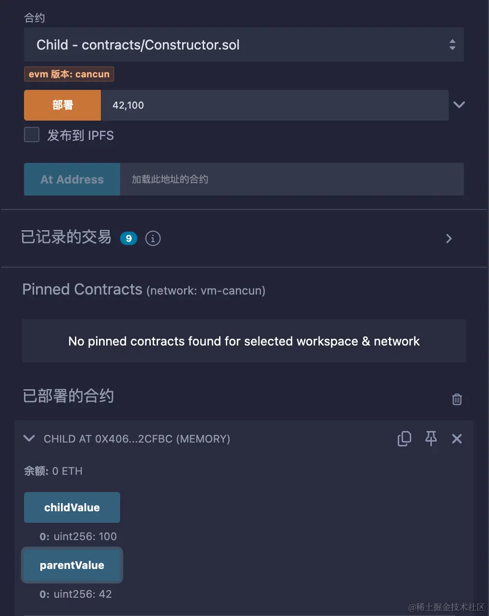
Task: Click the At Address button
Action: coord(72,179)
